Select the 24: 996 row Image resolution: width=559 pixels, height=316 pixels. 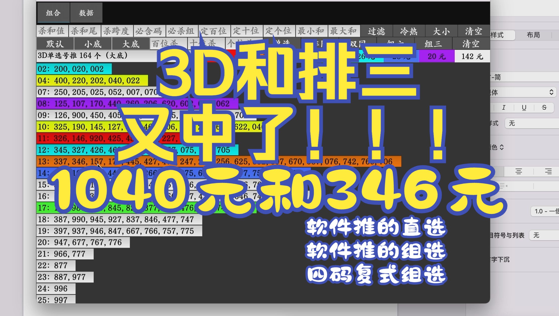(x=56, y=289)
